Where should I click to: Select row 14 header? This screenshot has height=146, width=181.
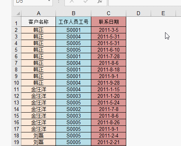coord(16,109)
